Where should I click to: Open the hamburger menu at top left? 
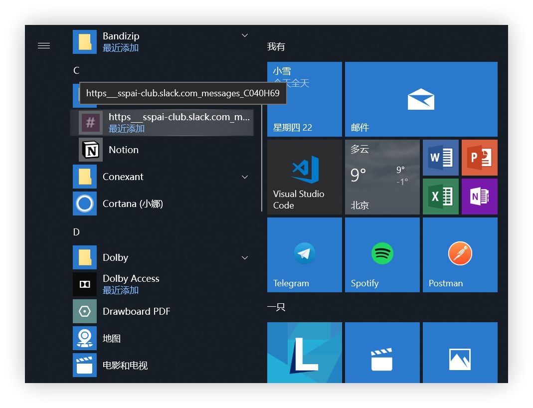[44, 45]
